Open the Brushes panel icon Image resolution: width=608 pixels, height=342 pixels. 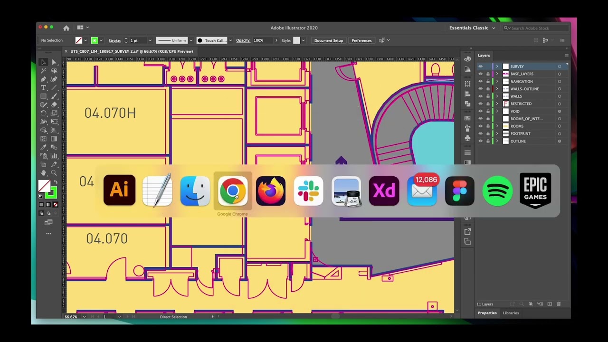coord(467,128)
